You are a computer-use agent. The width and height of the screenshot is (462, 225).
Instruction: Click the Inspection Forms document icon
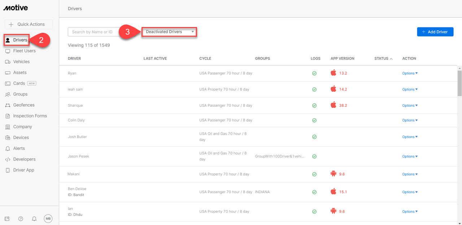[x=8, y=116]
